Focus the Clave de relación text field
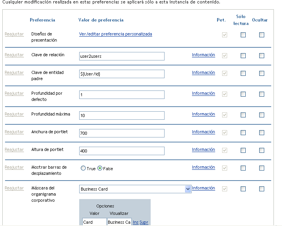This screenshot has width=282, height=226. 122,56
